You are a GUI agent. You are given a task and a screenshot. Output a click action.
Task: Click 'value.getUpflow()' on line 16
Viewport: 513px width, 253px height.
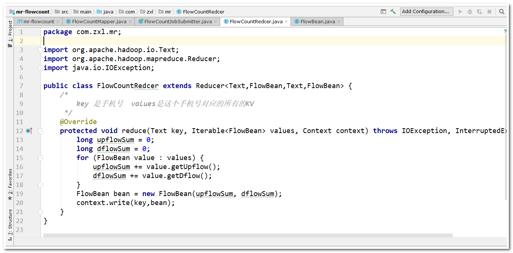(181, 167)
